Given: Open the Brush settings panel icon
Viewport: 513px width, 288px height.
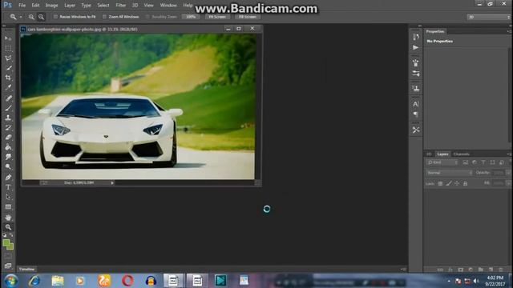Looking at the screenshot, I should point(416,73).
